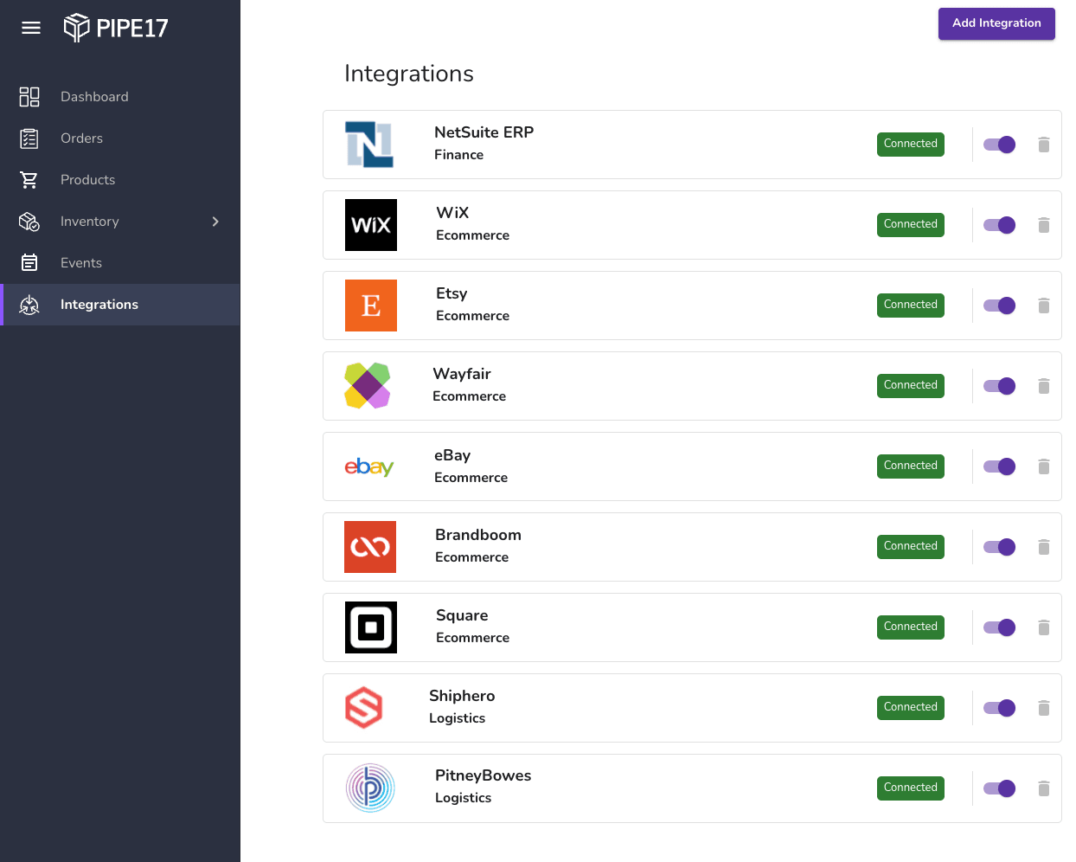The width and height of the screenshot is (1076, 862).
Task: Switch off the eBay integration
Action: click(999, 466)
